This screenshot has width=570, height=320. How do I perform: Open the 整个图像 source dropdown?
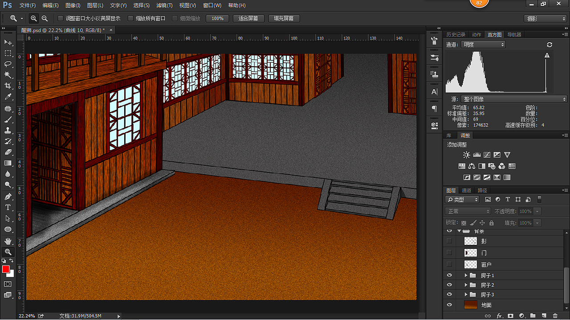[514, 99]
